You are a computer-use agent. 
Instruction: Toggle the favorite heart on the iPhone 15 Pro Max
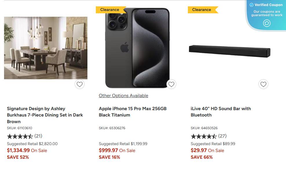tap(171, 84)
